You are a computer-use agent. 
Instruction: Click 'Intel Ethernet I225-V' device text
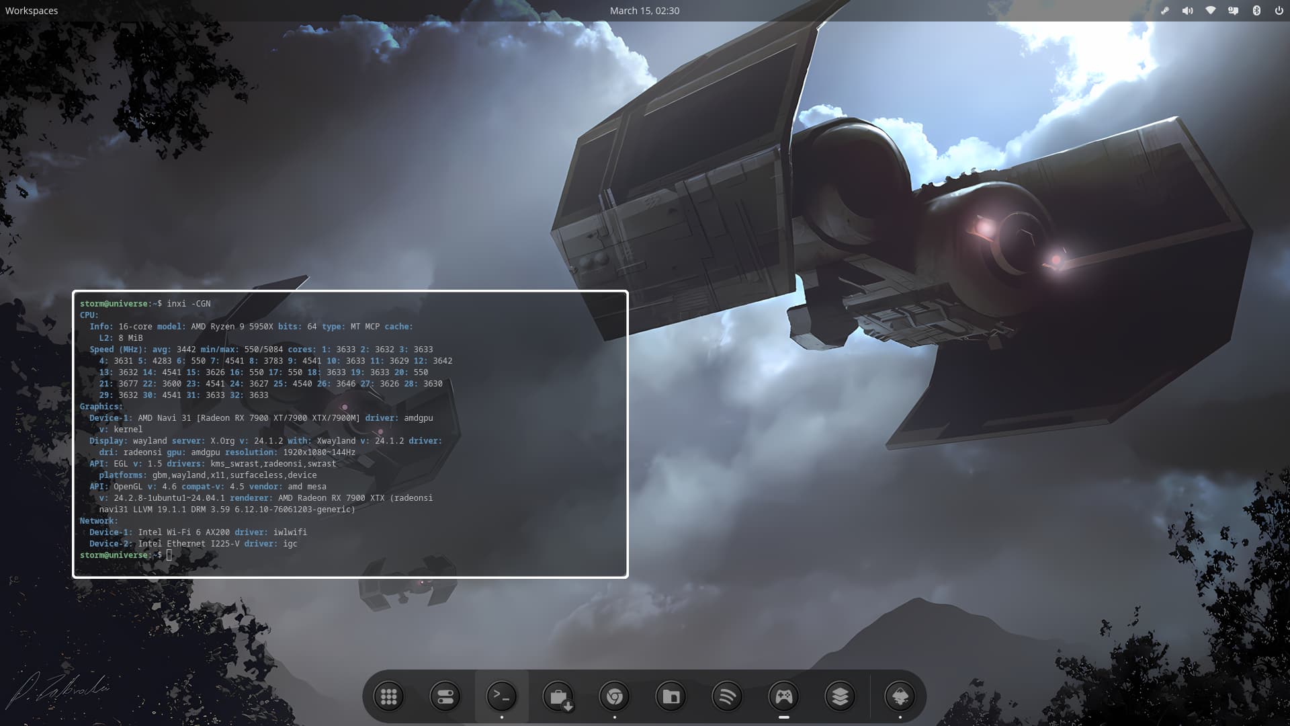[189, 544]
